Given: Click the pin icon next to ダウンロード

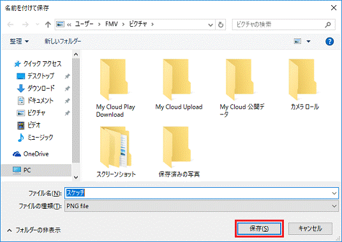Looking at the screenshot, I should click(x=67, y=88).
